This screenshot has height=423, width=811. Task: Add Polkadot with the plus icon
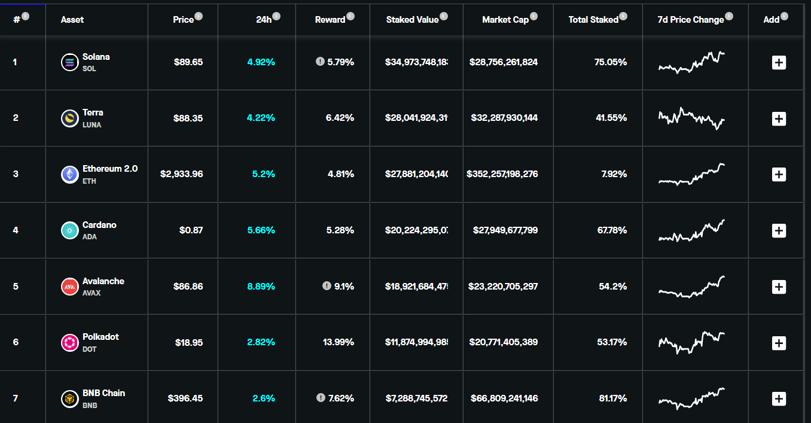[779, 343]
